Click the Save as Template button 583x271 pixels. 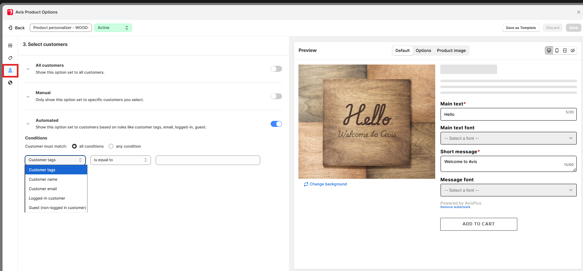pos(521,28)
